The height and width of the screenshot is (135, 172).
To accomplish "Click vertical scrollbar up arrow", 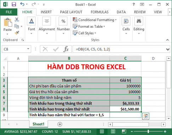I will pos(168,58).
